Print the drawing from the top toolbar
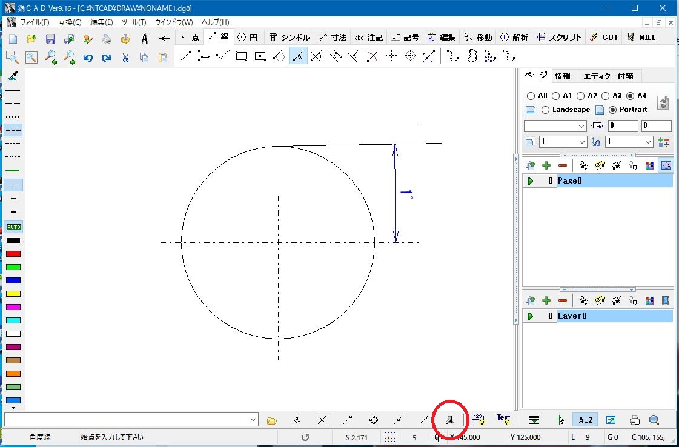This screenshot has height=447, width=679. pos(107,39)
